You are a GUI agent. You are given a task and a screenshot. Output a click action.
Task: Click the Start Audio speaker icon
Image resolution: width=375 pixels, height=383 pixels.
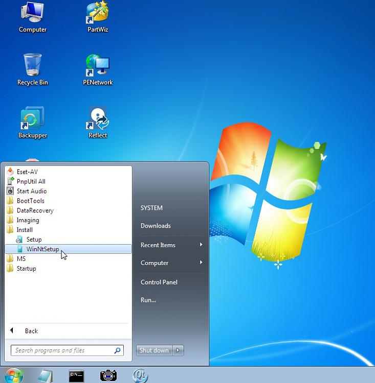10,191
